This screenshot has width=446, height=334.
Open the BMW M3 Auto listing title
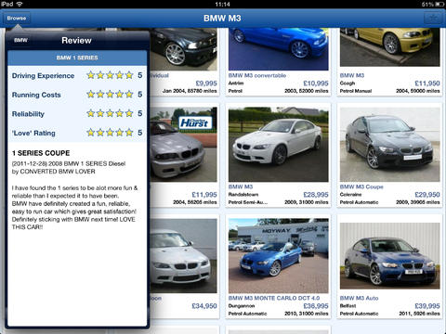(359, 298)
